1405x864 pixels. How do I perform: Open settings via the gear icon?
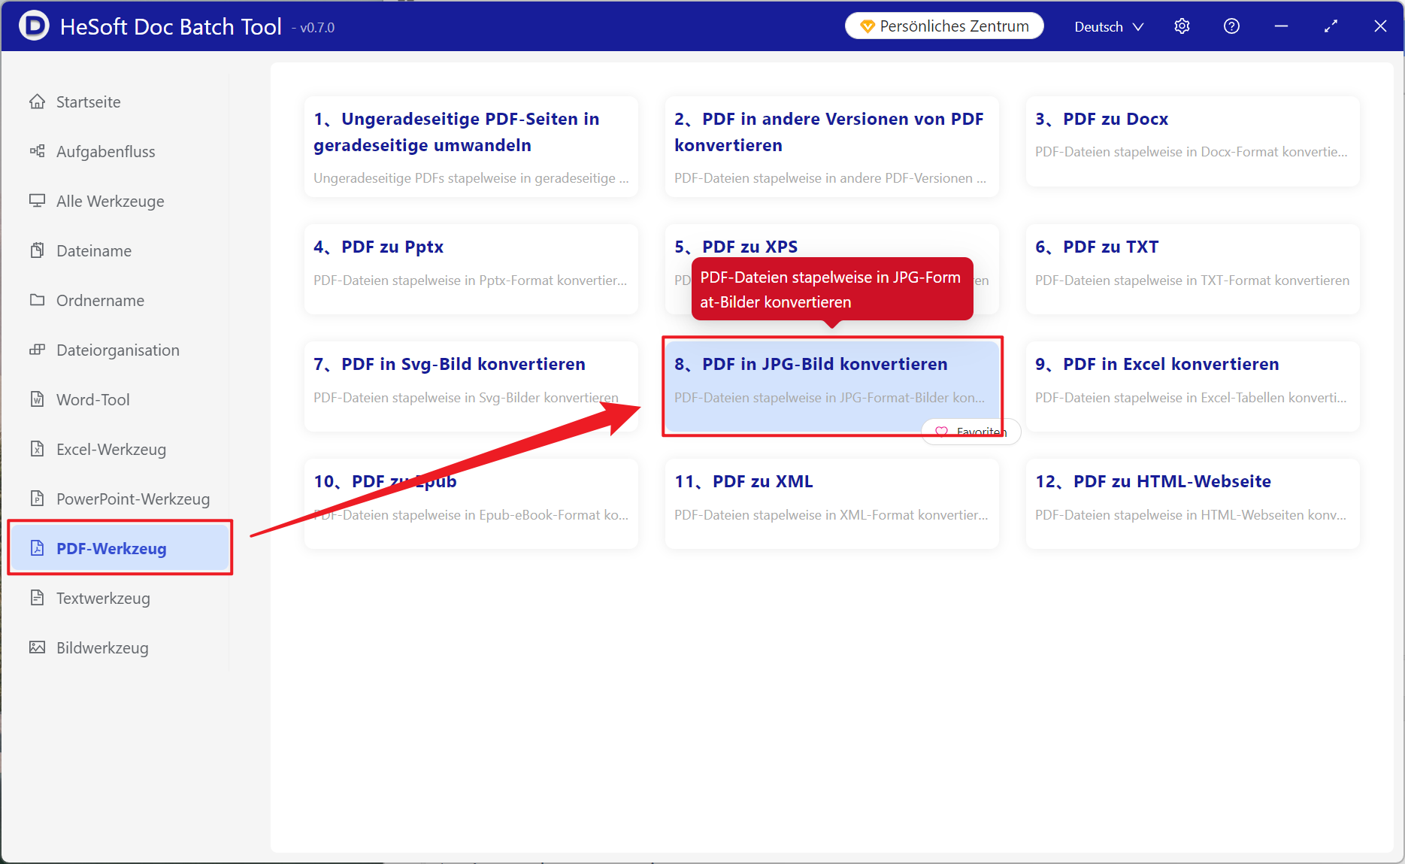point(1182,26)
